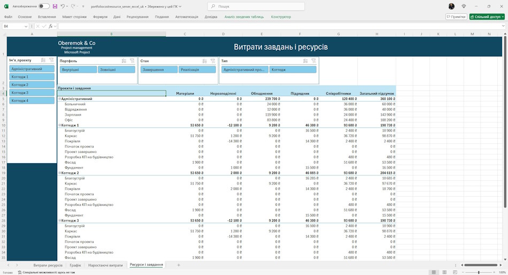Open the Аналіз зведених таблиць tab
This screenshot has width=508, height=275.
[x=244, y=17]
